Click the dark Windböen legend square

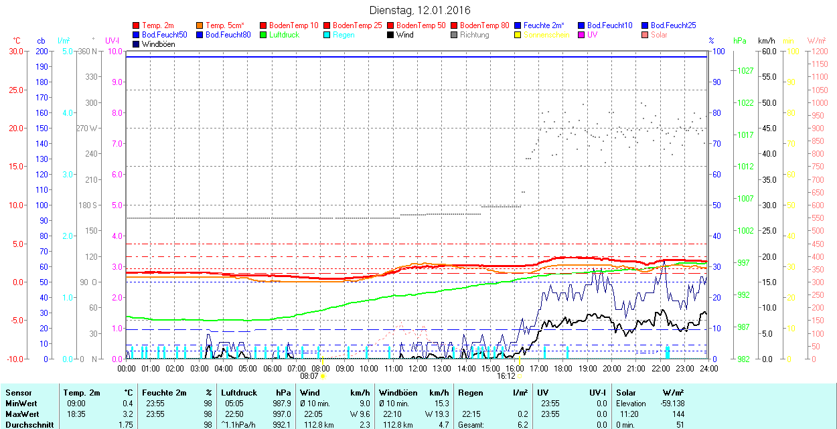coord(137,44)
